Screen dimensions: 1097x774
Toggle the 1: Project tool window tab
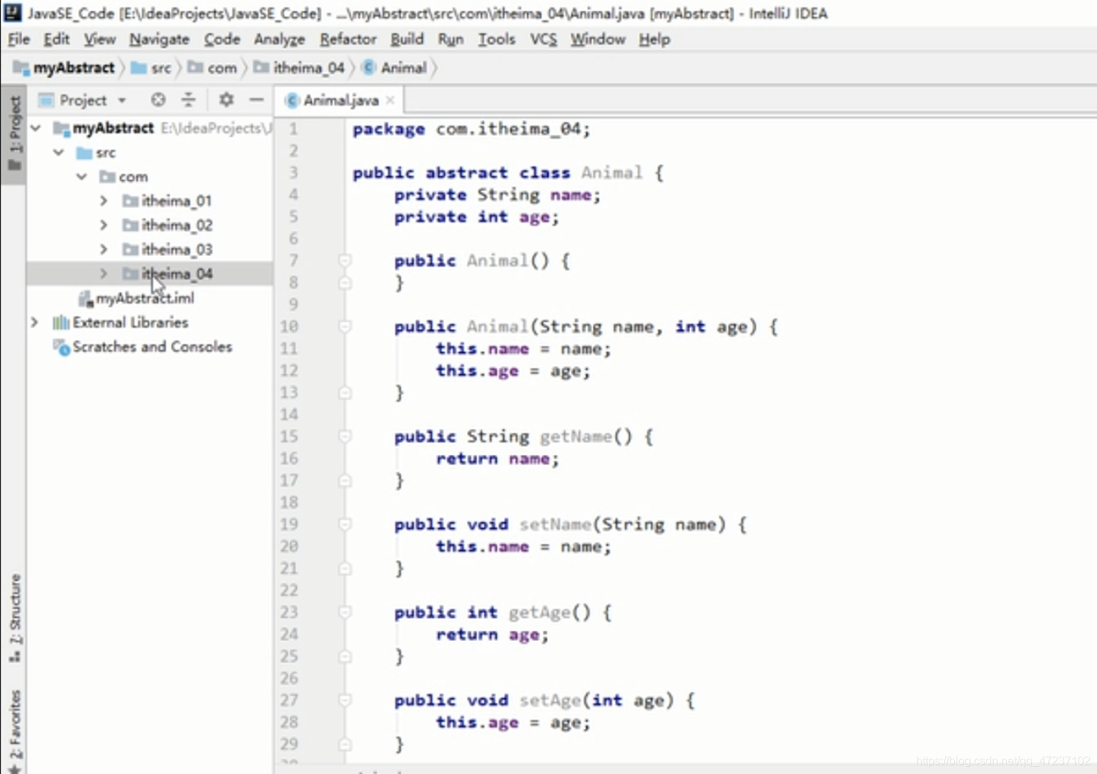click(x=14, y=134)
